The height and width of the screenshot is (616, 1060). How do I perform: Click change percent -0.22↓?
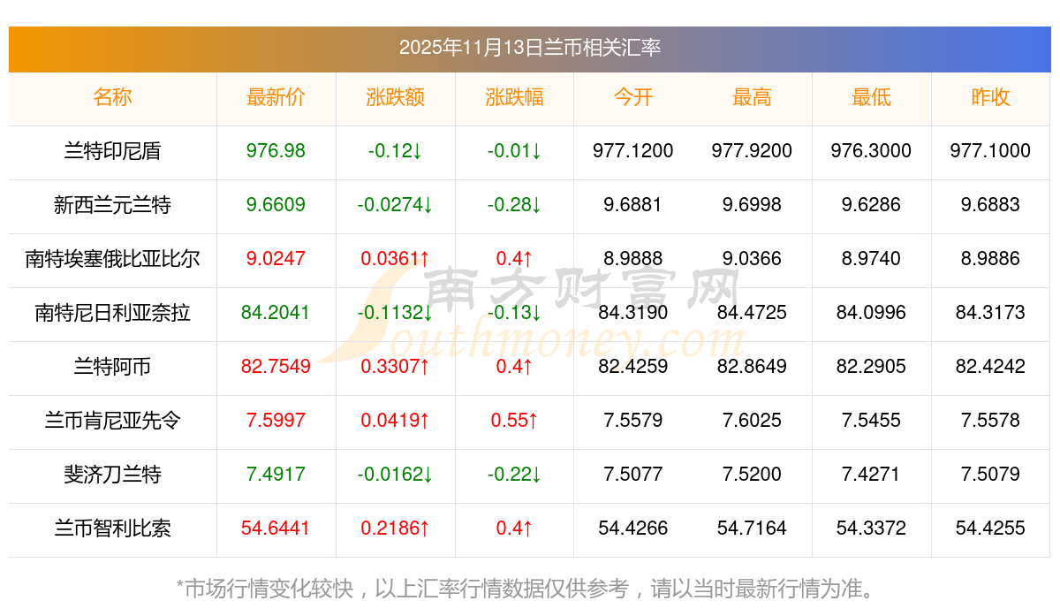[x=514, y=475]
